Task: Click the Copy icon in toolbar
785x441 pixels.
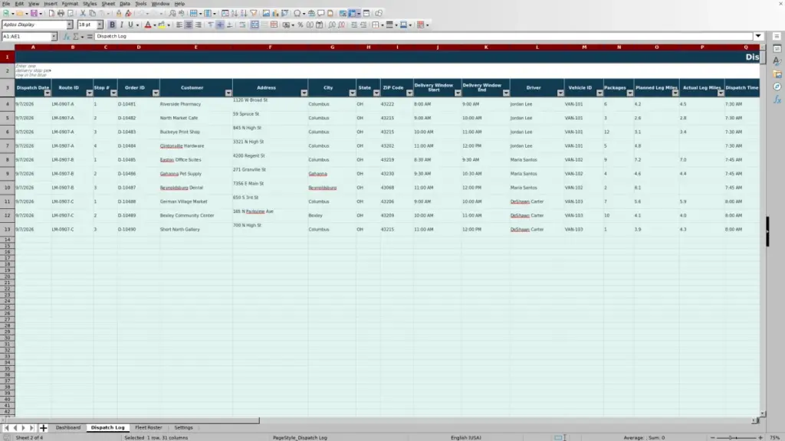Action: click(x=92, y=13)
